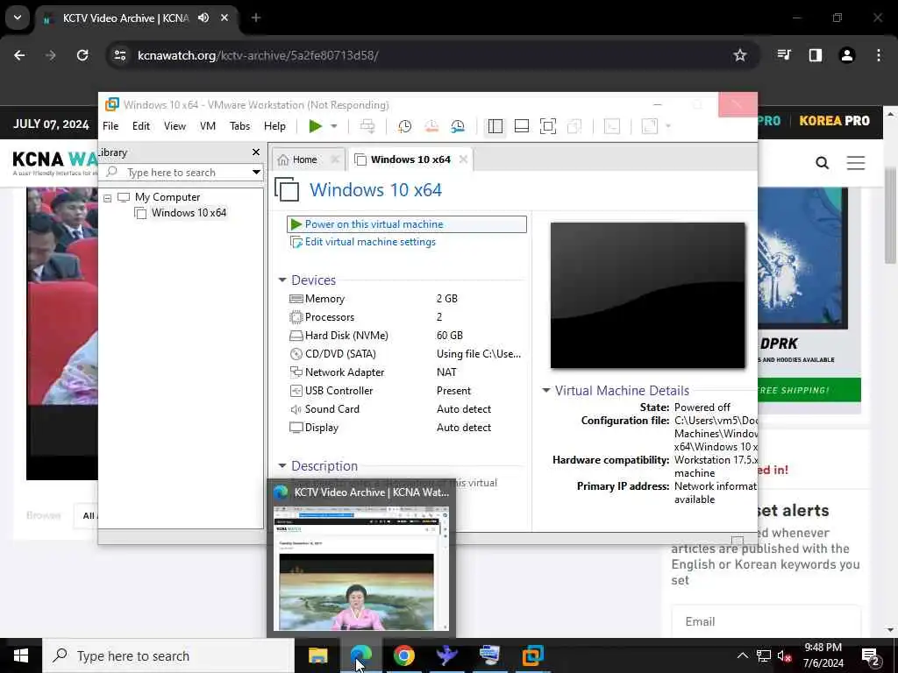The width and height of the screenshot is (898, 673).
Task: Open the Tabs menu in VMware
Action: 239,126
